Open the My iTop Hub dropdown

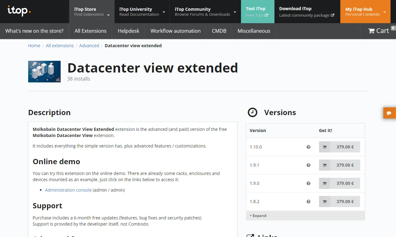pos(365,12)
